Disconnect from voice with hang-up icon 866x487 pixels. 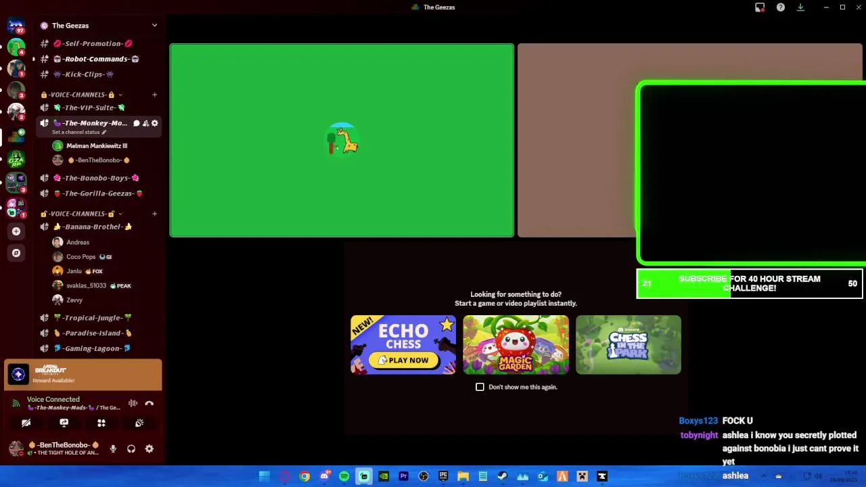pyautogui.click(x=150, y=403)
